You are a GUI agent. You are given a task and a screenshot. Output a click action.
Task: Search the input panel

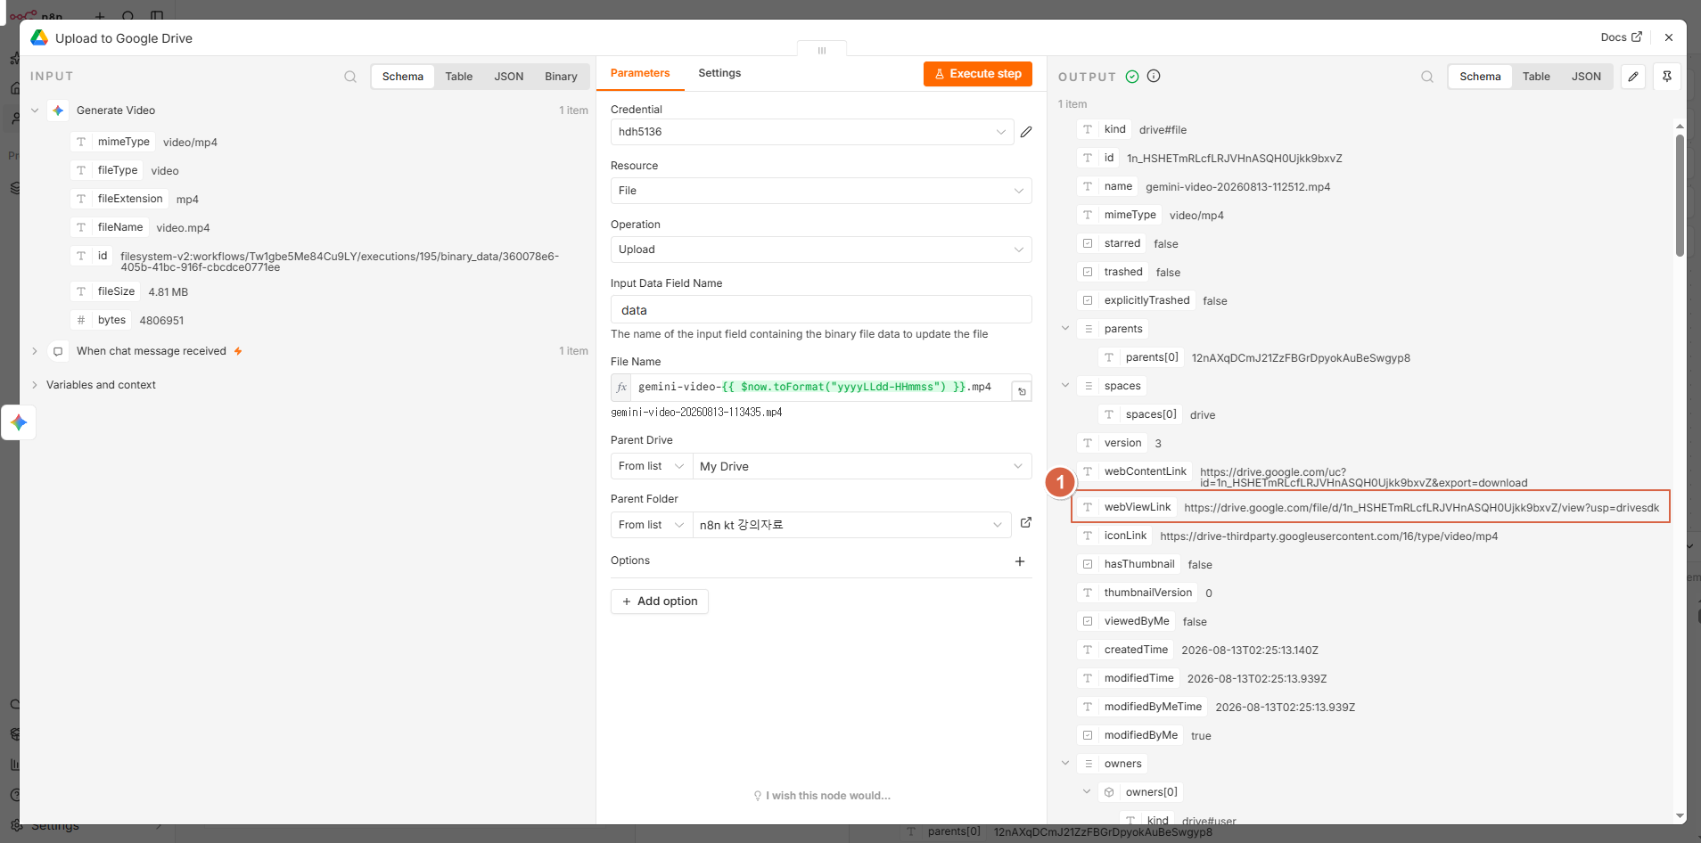click(x=350, y=77)
